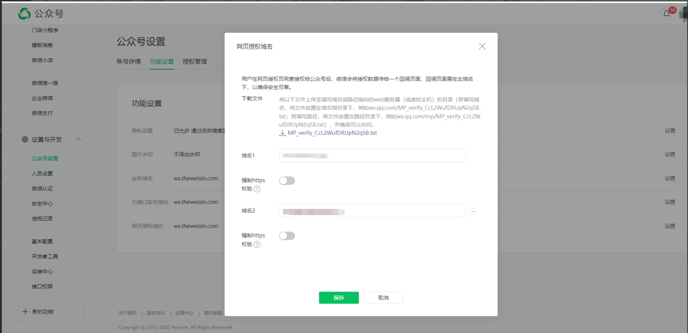The height and width of the screenshot is (333, 688).
Task: Collapse the 设置与开发 section chevron
Action: pos(78,139)
